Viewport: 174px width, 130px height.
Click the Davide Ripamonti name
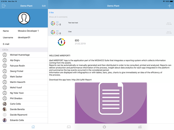tap(19, 115)
